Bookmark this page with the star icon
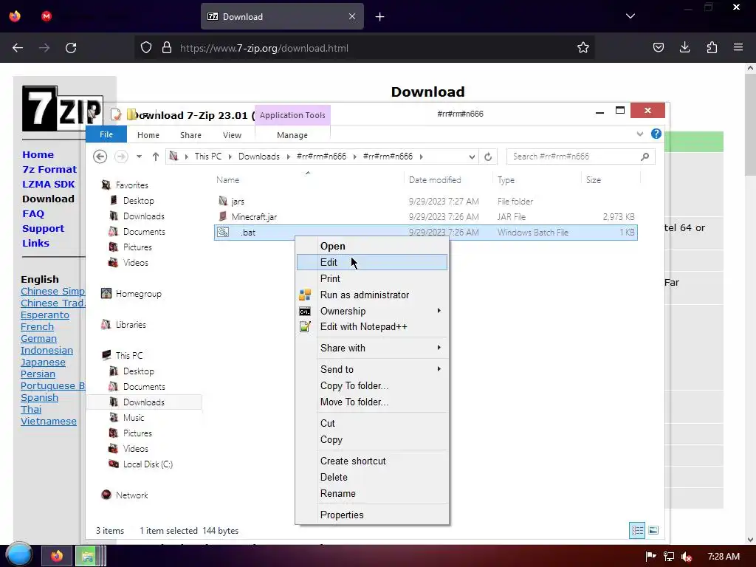The width and height of the screenshot is (756, 567). (x=583, y=48)
